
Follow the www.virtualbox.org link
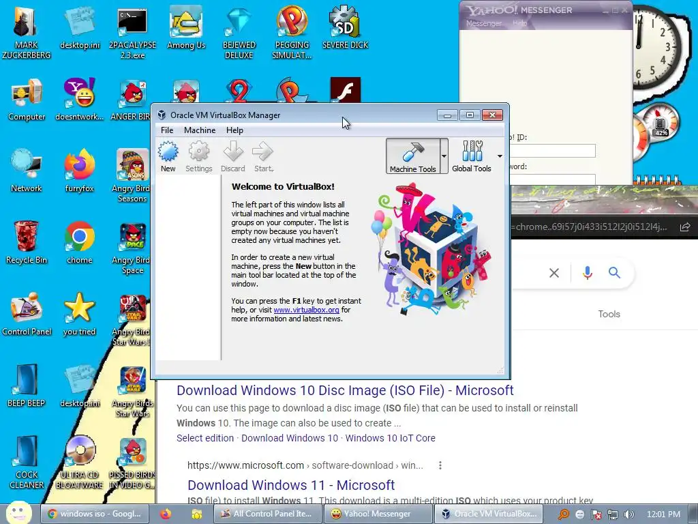click(x=306, y=310)
